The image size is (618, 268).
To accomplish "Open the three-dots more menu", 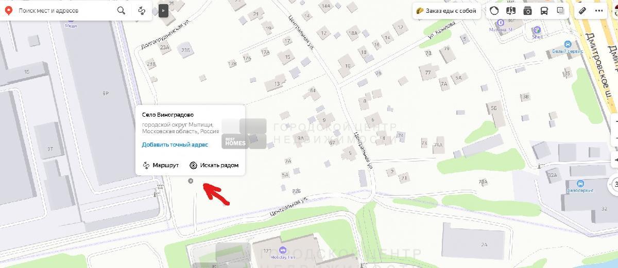I will click(599, 10).
